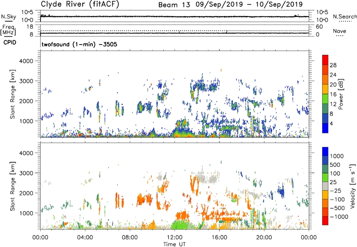Click the date range '09/Sep/2019 - 10/Sep/2019'

[x=249, y=4]
